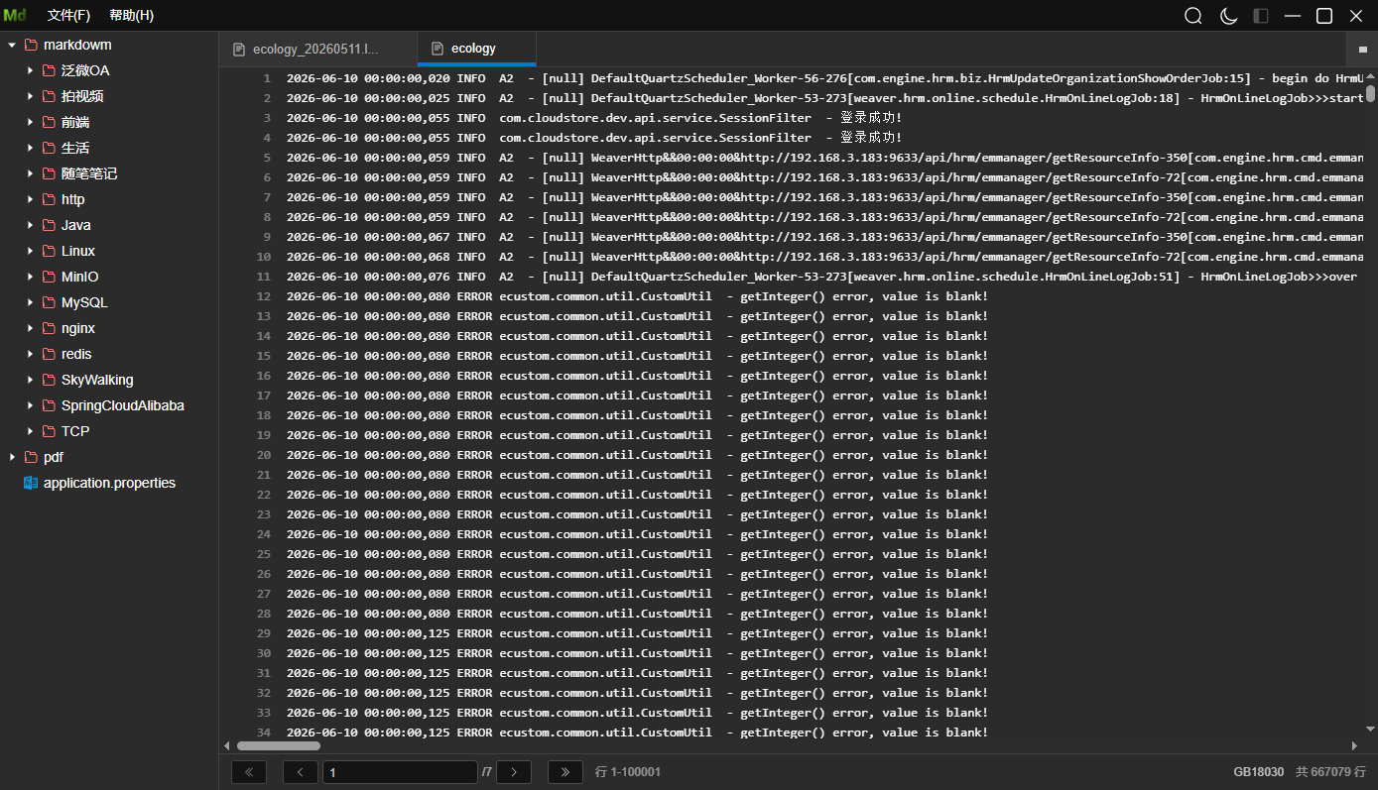Go to next page chevron button
Image resolution: width=1378 pixels, height=790 pixels.
(514, 772)
